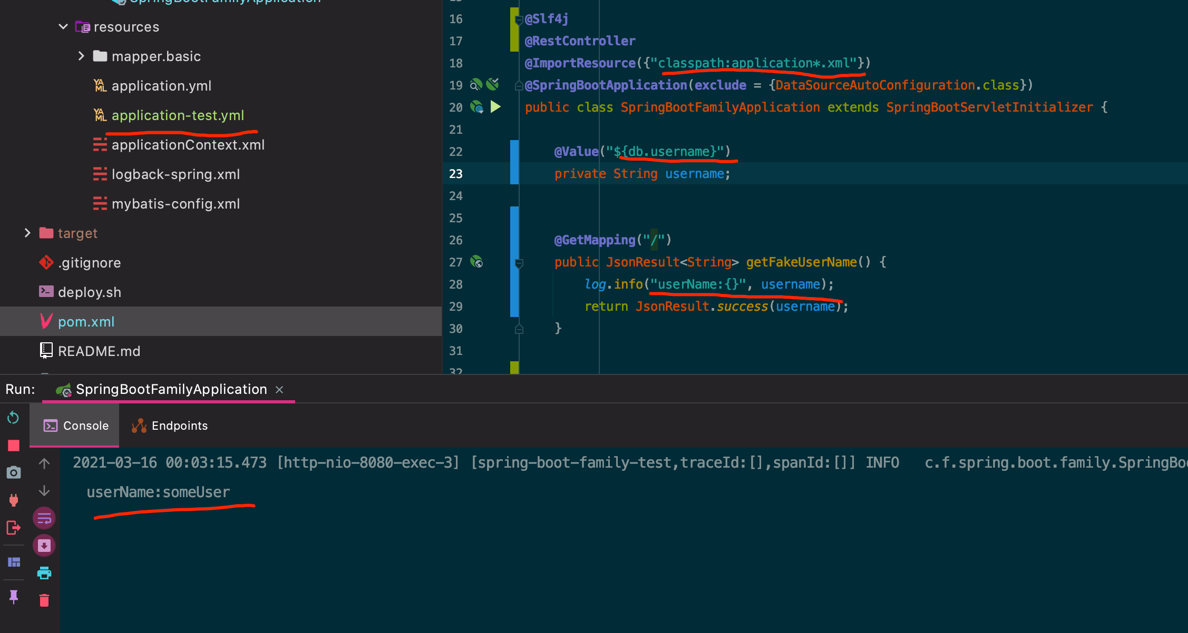The width and height of the screenshot is (1188, 633).
Task: Switch to the Endpoints tab
Action: point(169,425)
